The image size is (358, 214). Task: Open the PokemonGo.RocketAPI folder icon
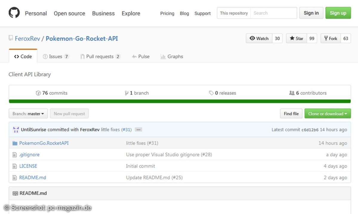pos(15,143)
